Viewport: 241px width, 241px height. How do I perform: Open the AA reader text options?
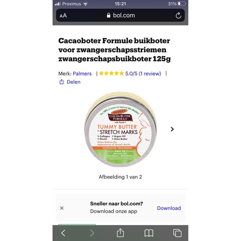tap(63, 16)
